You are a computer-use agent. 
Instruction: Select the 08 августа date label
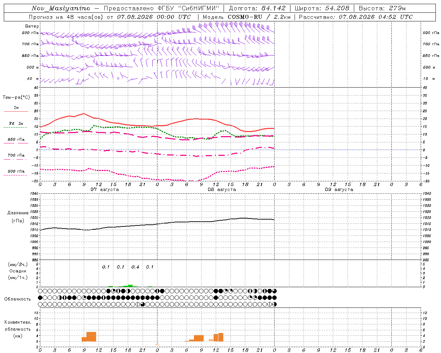tap(222, 190)
